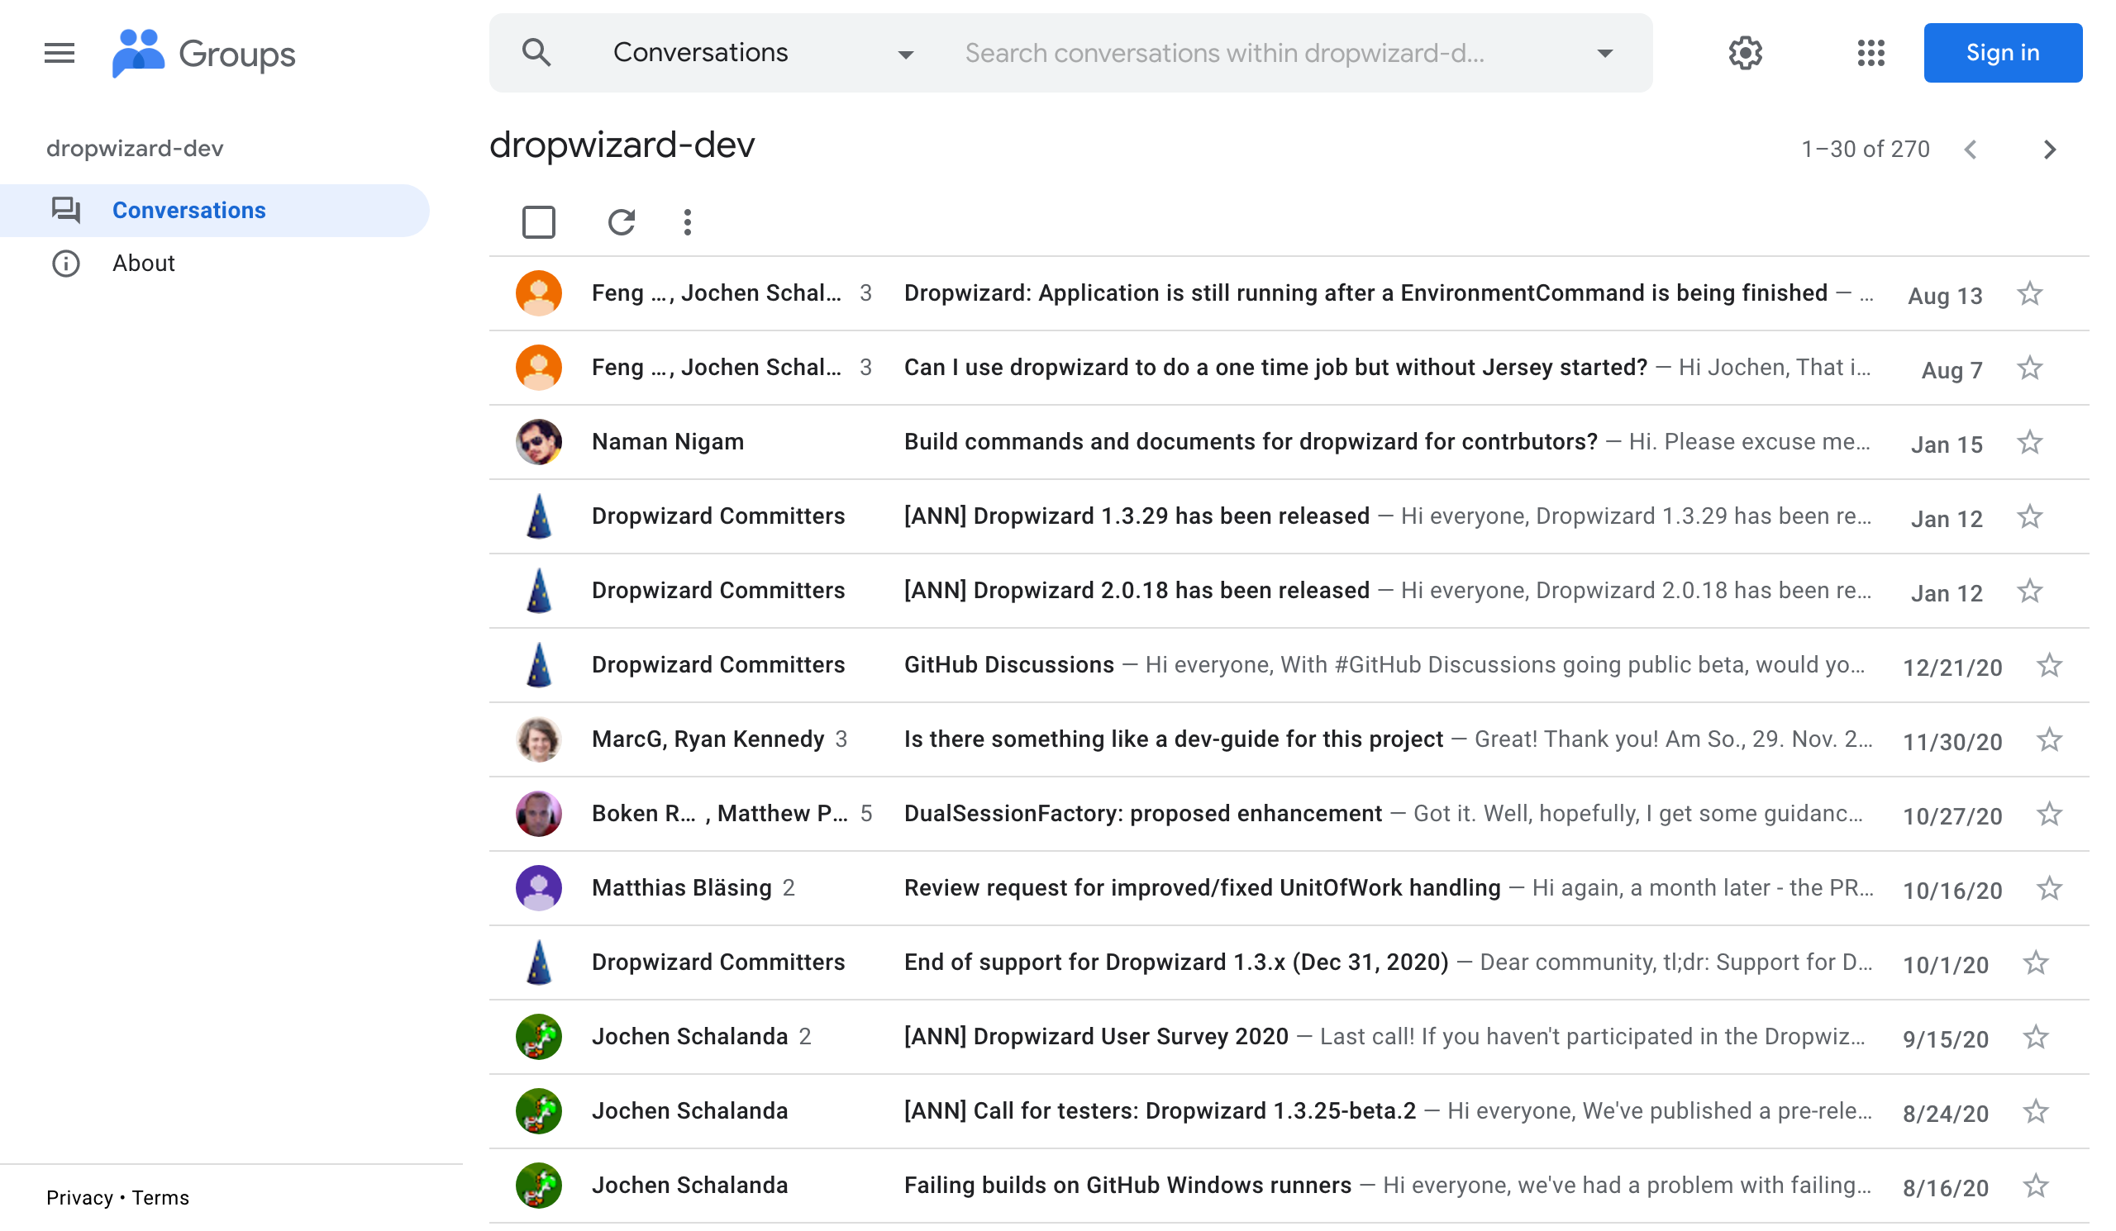
Task: Click the Sign in button
Action: 2003,53
